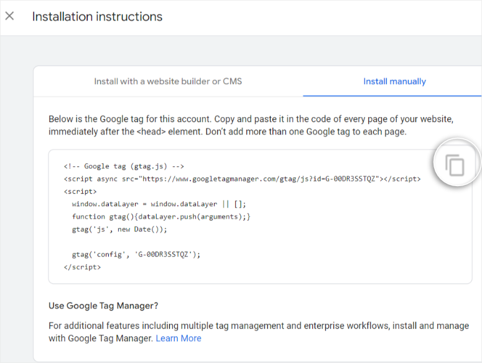Screen dimensions: 482x363
Task: Copy the Google tag code snippet
Action: pos(455,165)
